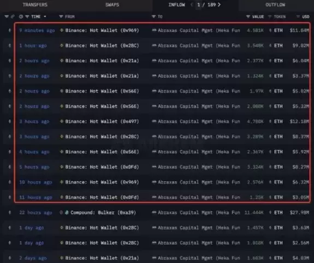Click Binance Hot Wallet (0x969) in $11.84M row

tap(102, 31)
